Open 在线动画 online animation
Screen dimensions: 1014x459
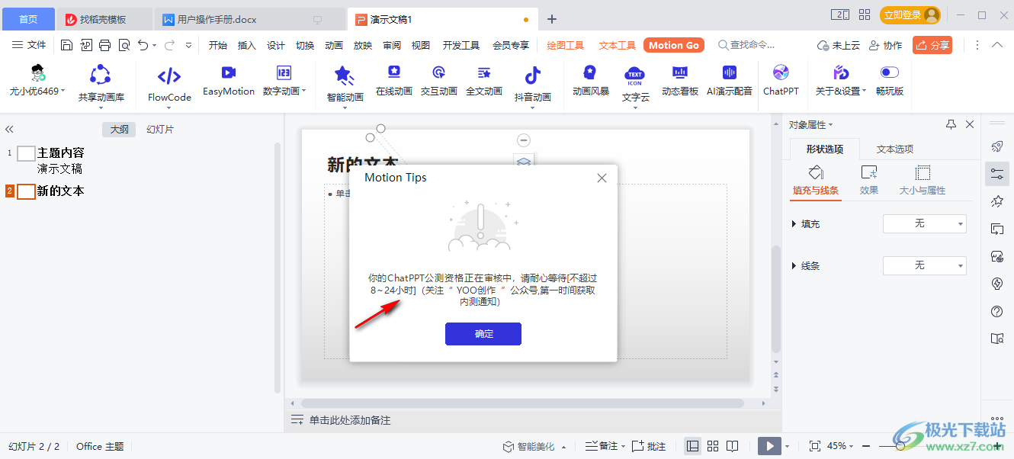click(x=394, y=81)
